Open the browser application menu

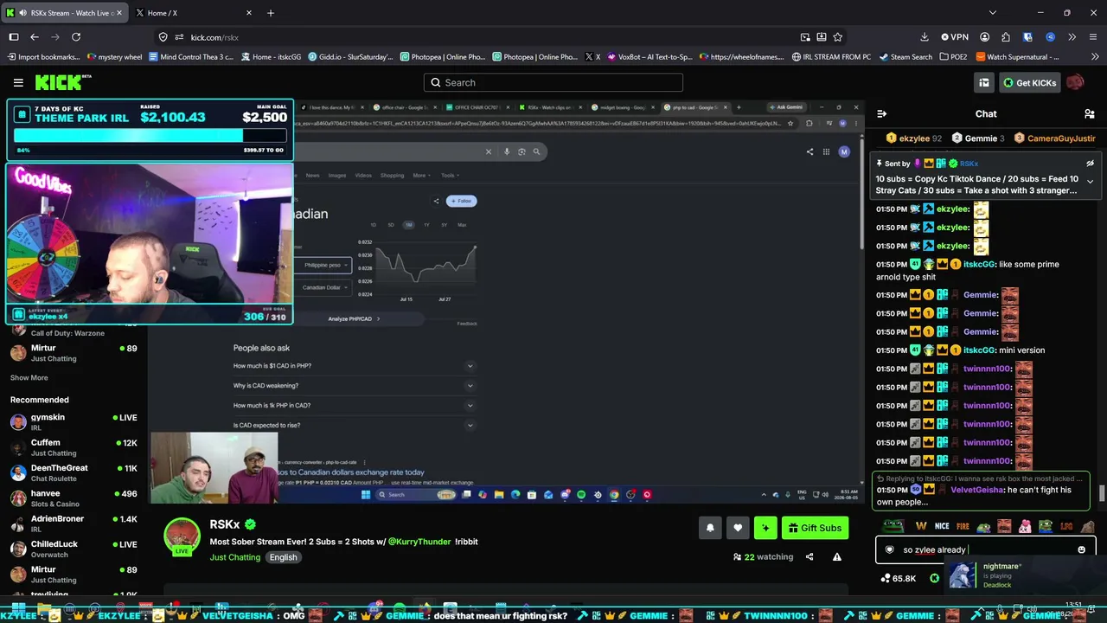(x=1093, y=37)
